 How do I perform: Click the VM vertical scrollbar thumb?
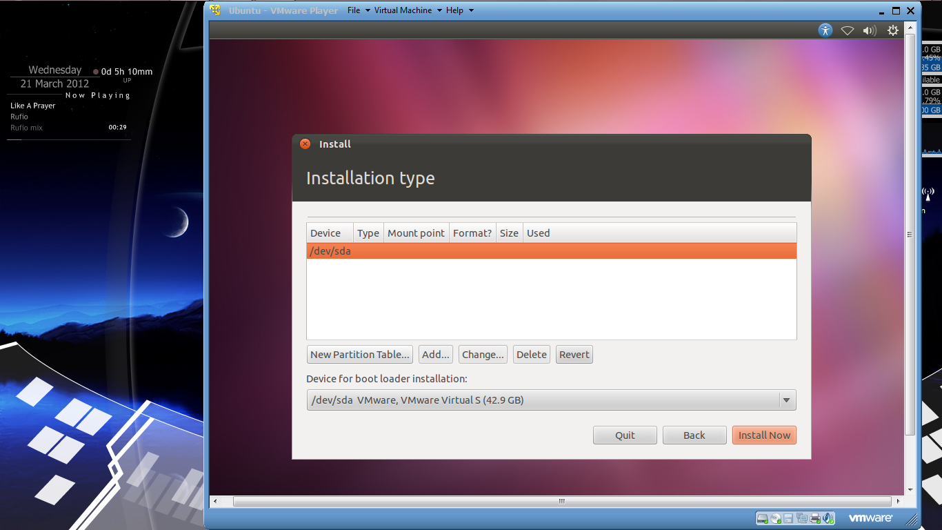tap(910, 235)
